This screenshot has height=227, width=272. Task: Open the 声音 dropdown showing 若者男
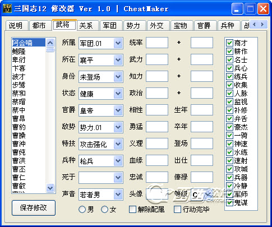click(118, 194)
